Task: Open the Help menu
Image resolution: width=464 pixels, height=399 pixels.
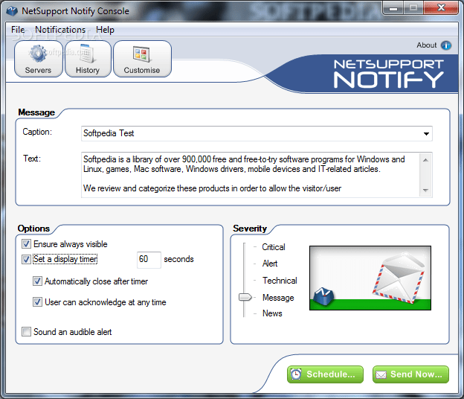Action: (x=105, y=30)
